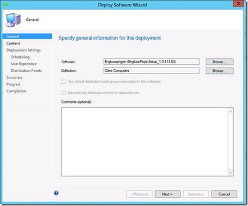248x206 pixels.
Task: Cancel the deployment wizard
Action: [x=224, y=194]
